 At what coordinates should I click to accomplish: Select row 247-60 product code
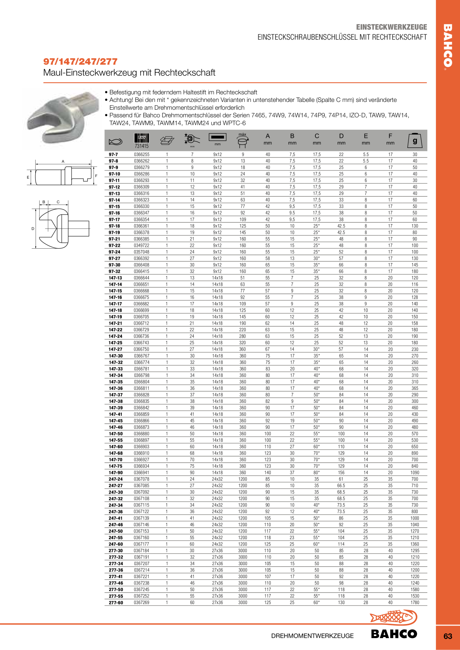click(116, 544)
